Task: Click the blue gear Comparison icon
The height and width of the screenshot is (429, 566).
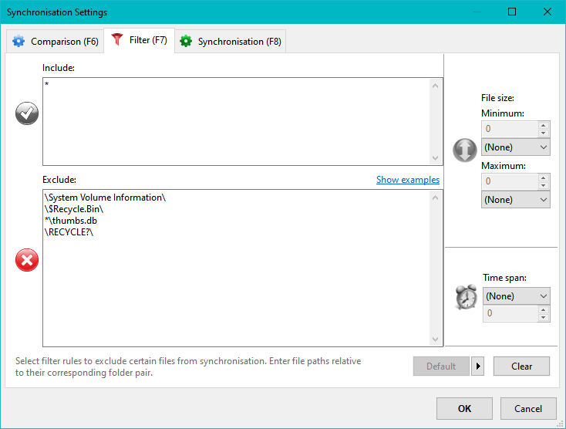Action: click(x=19, y=41)
